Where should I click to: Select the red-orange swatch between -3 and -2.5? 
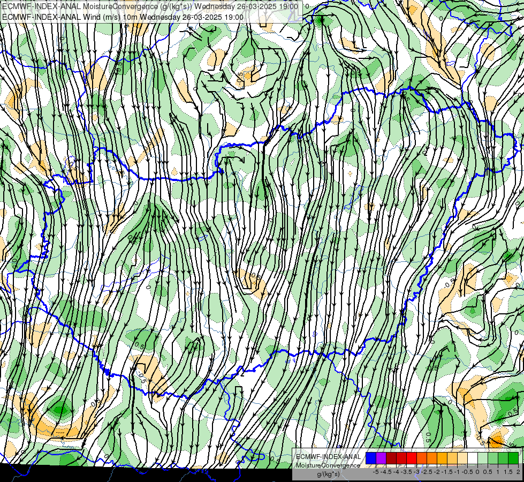tap(422, 458)
